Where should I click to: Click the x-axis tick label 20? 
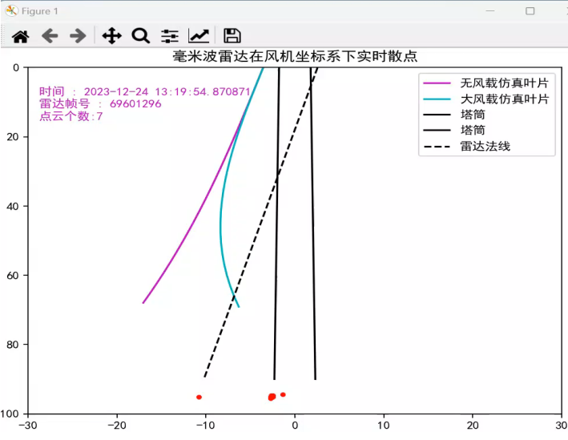point(473,425)
